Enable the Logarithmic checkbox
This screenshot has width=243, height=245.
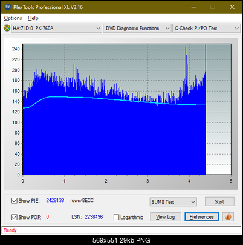116,217
